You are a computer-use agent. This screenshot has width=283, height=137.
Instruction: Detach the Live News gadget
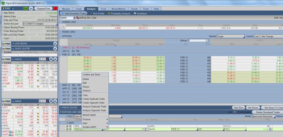pos(55,43)
